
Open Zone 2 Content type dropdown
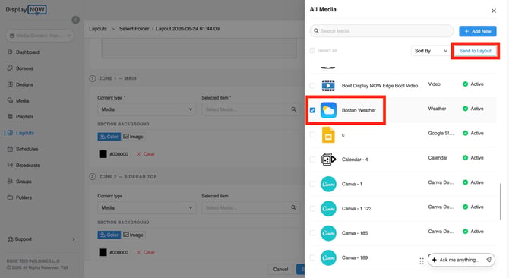(x=147, y=207)
